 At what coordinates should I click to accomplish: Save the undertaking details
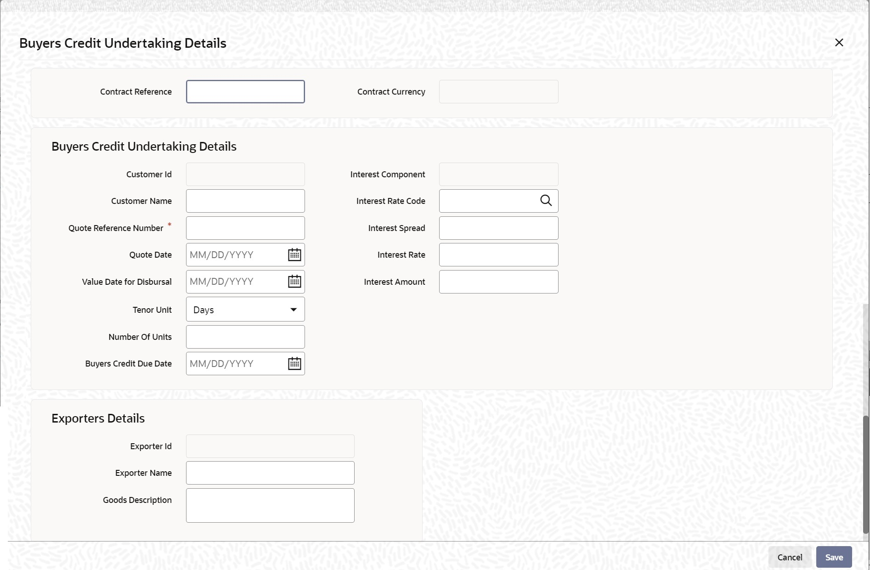[x=834, y=557]
